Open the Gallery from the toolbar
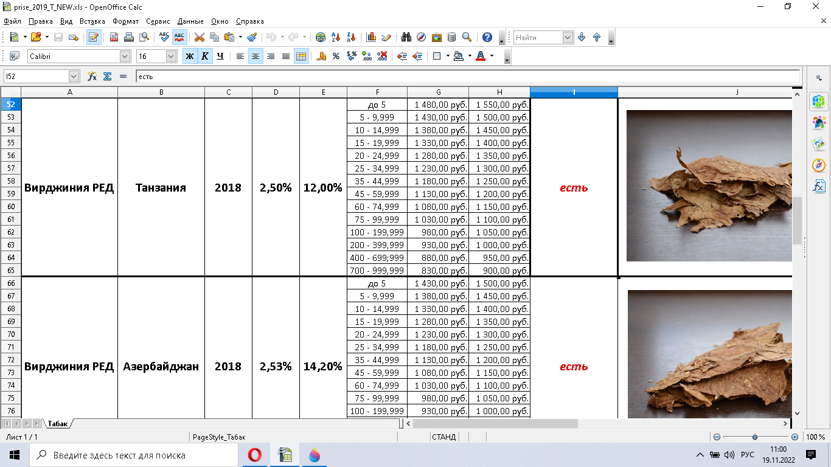Viewport: 831px width, 467px height. [437, 37]
